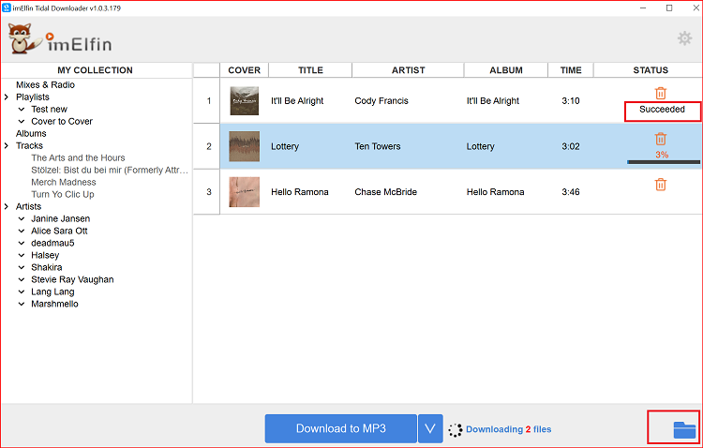Click the Succeeded status text
This screenshot has height=448, width=703.
pyautogui.click(x=662, y=109)
